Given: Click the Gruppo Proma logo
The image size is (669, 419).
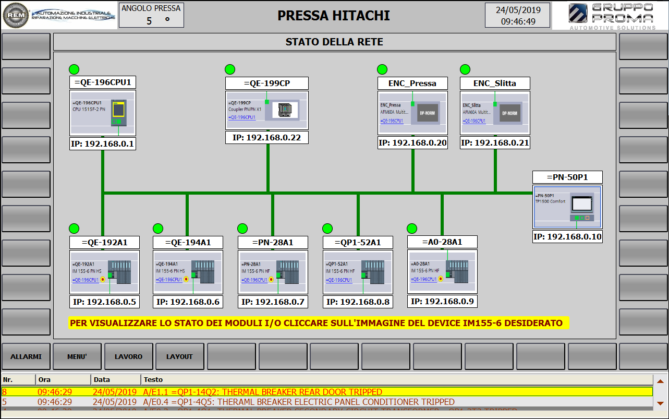Looking at the screenshot, I should (610, 16).
